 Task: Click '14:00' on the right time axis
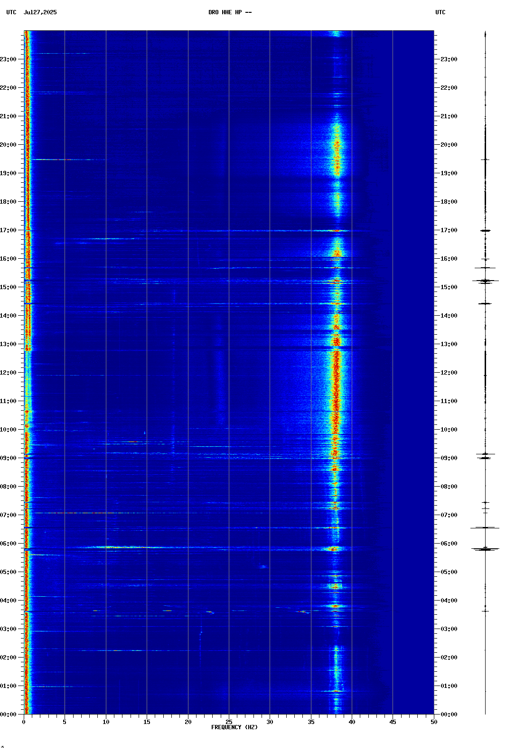click(449, 316)
